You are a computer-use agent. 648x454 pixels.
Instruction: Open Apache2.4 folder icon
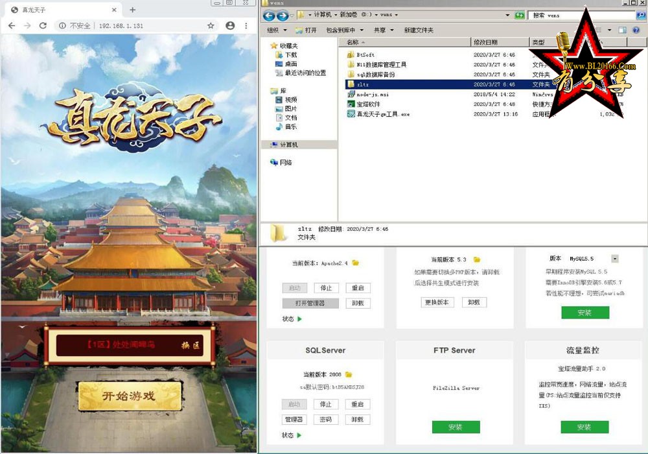[355, 263]
